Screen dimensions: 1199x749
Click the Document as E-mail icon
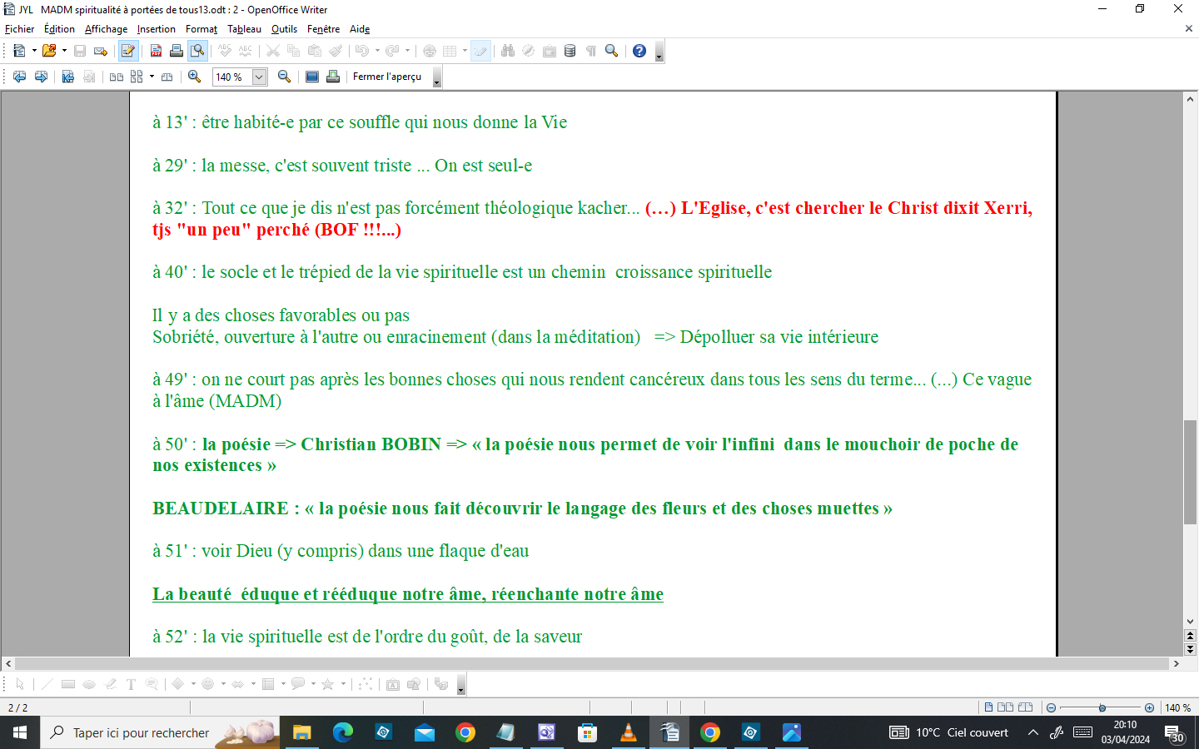click(x=101, y=51)
